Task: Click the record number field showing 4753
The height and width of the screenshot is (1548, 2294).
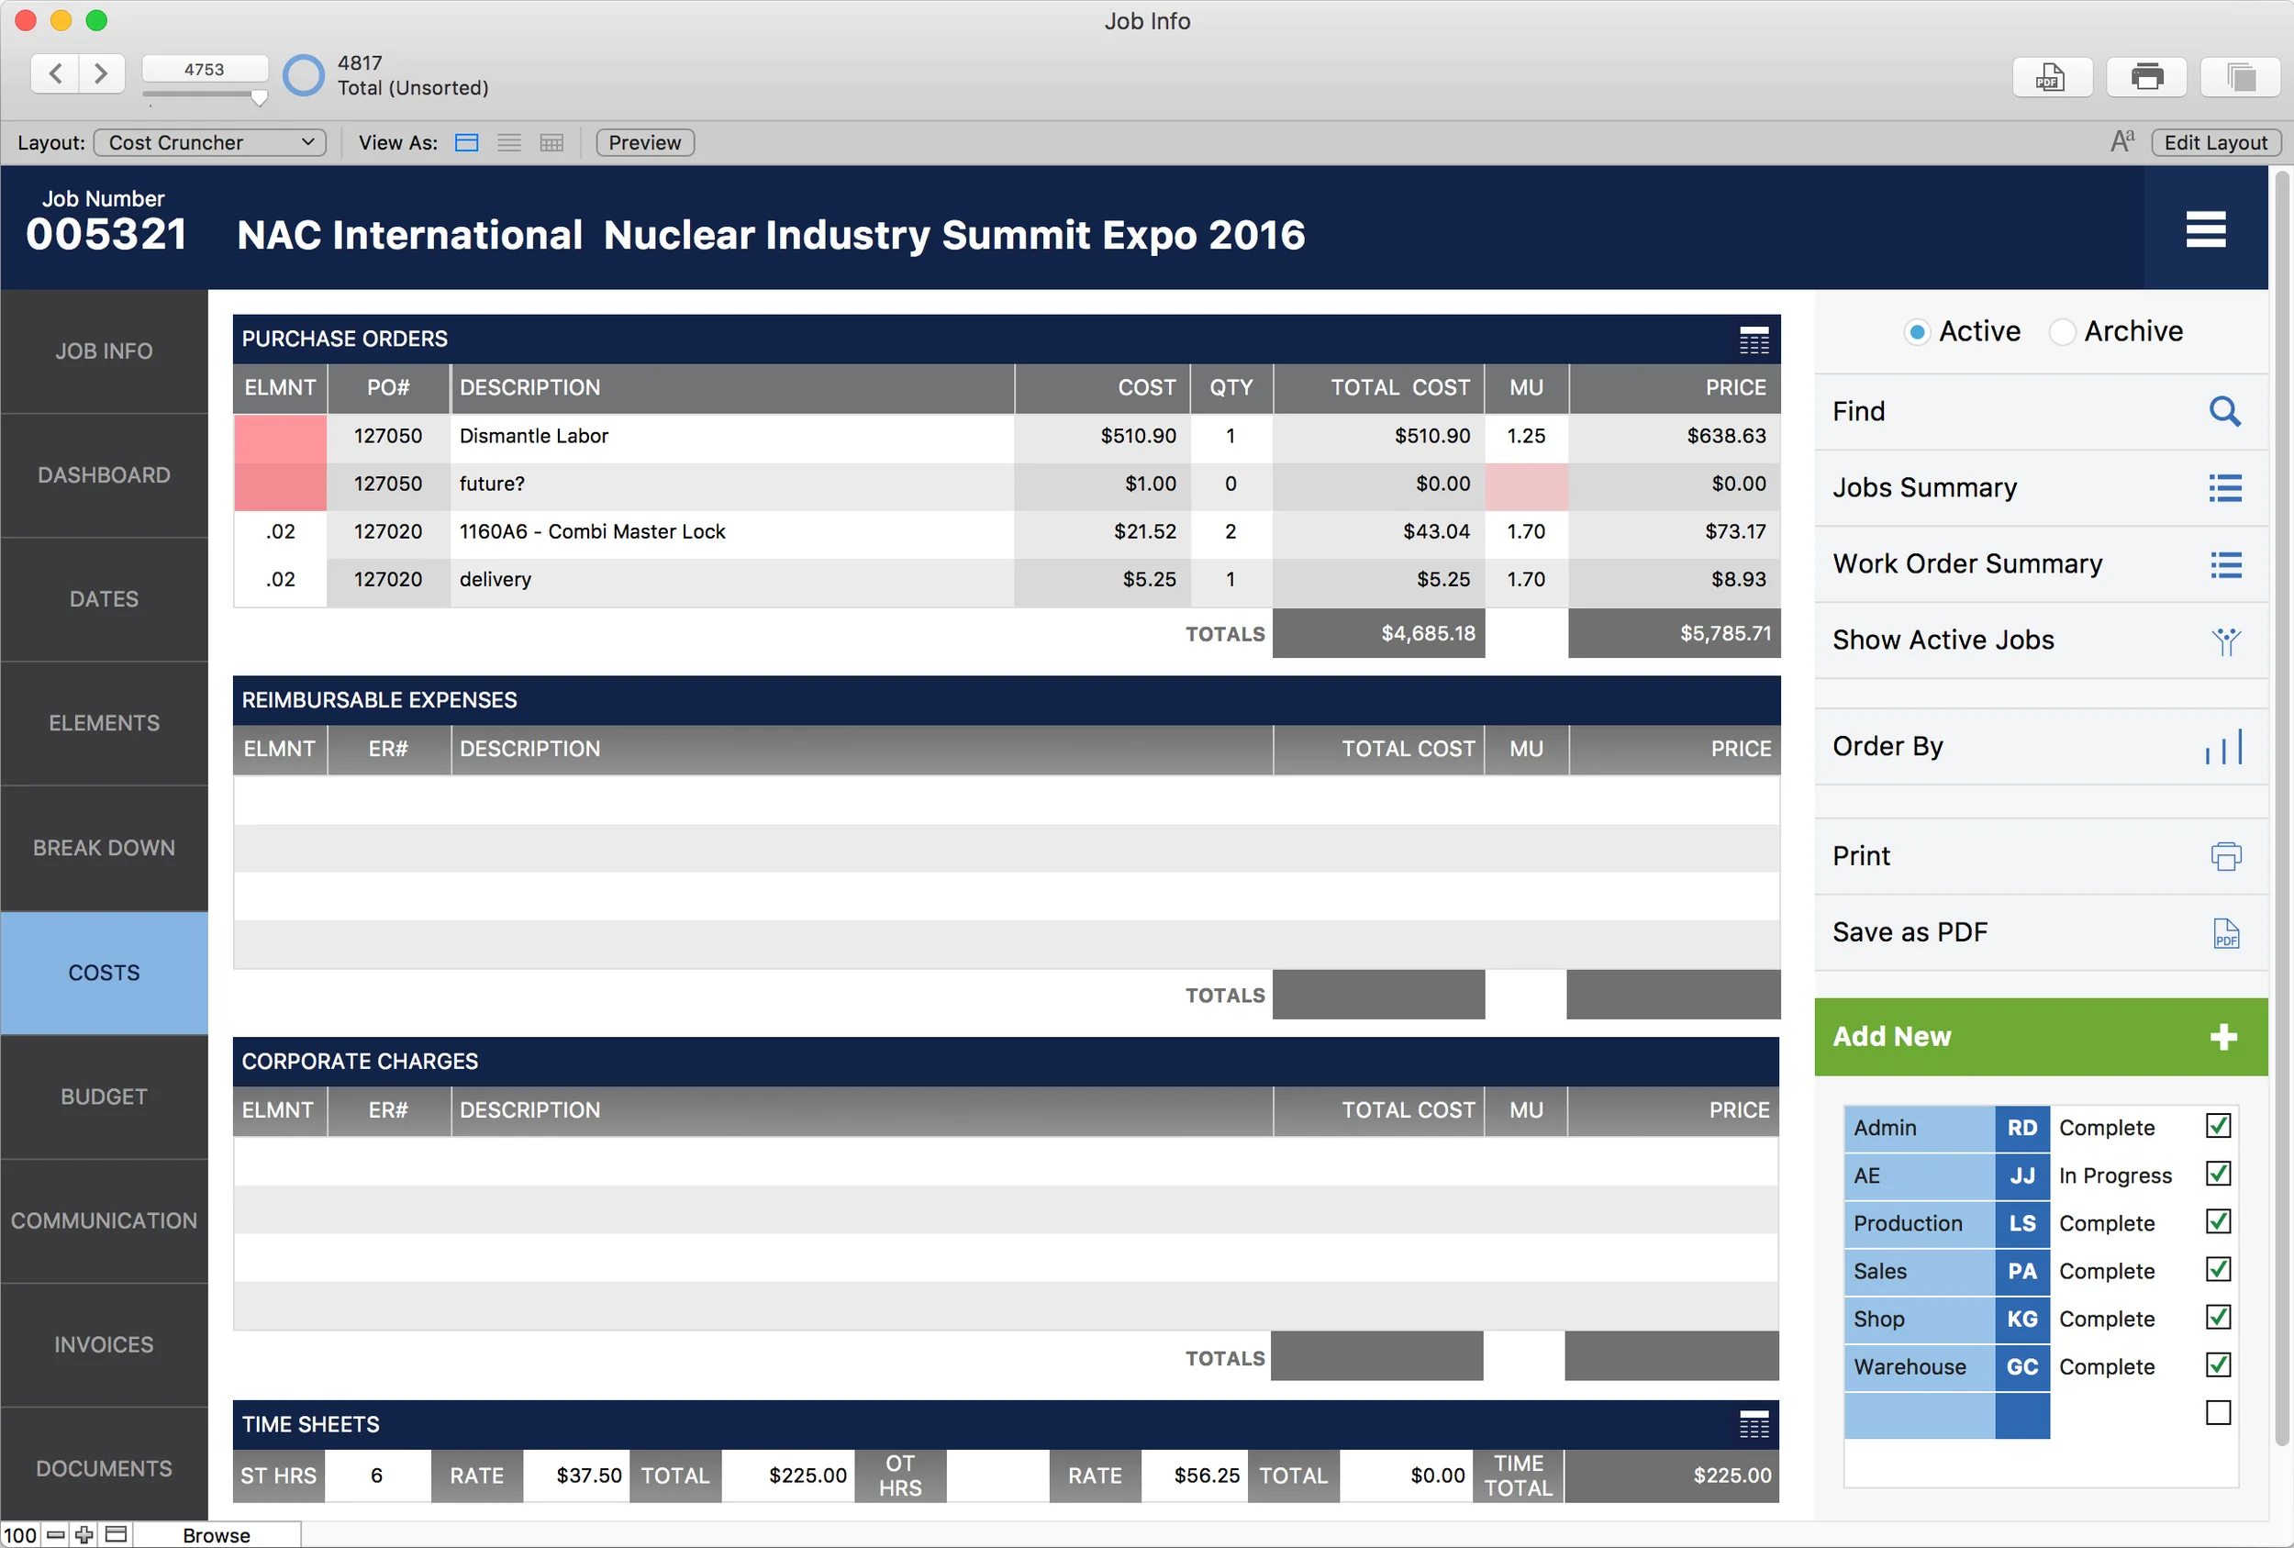Action: (205, 68)
